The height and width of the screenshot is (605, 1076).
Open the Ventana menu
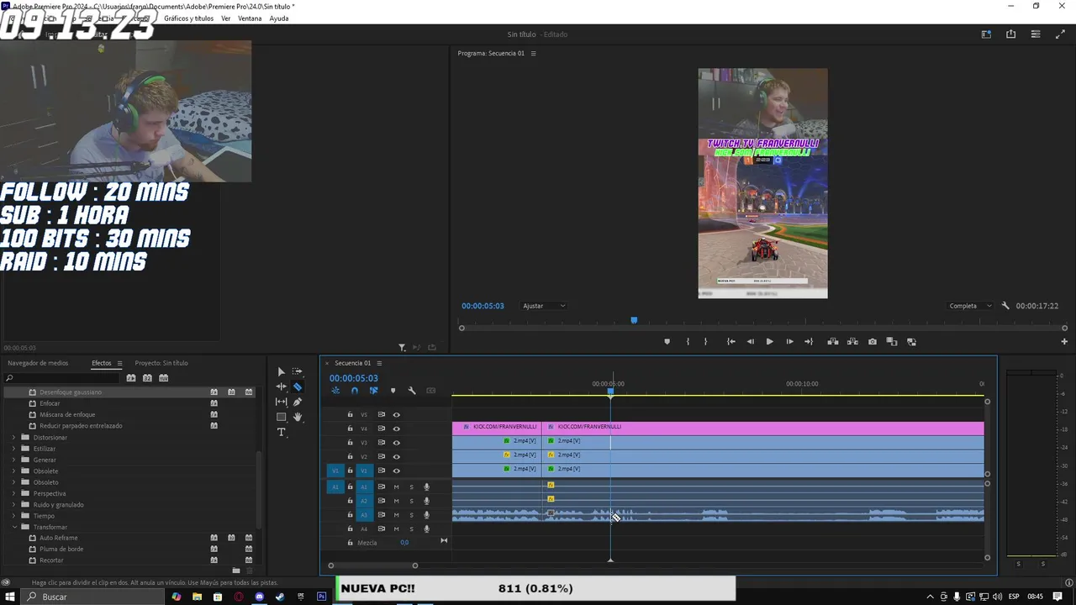(250, 18)
